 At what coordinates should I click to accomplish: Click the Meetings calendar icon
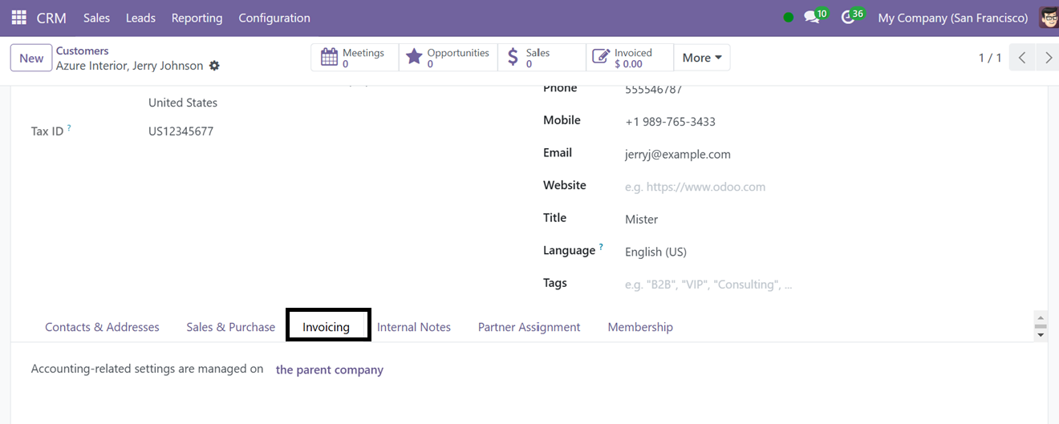(x=329, y=58)
